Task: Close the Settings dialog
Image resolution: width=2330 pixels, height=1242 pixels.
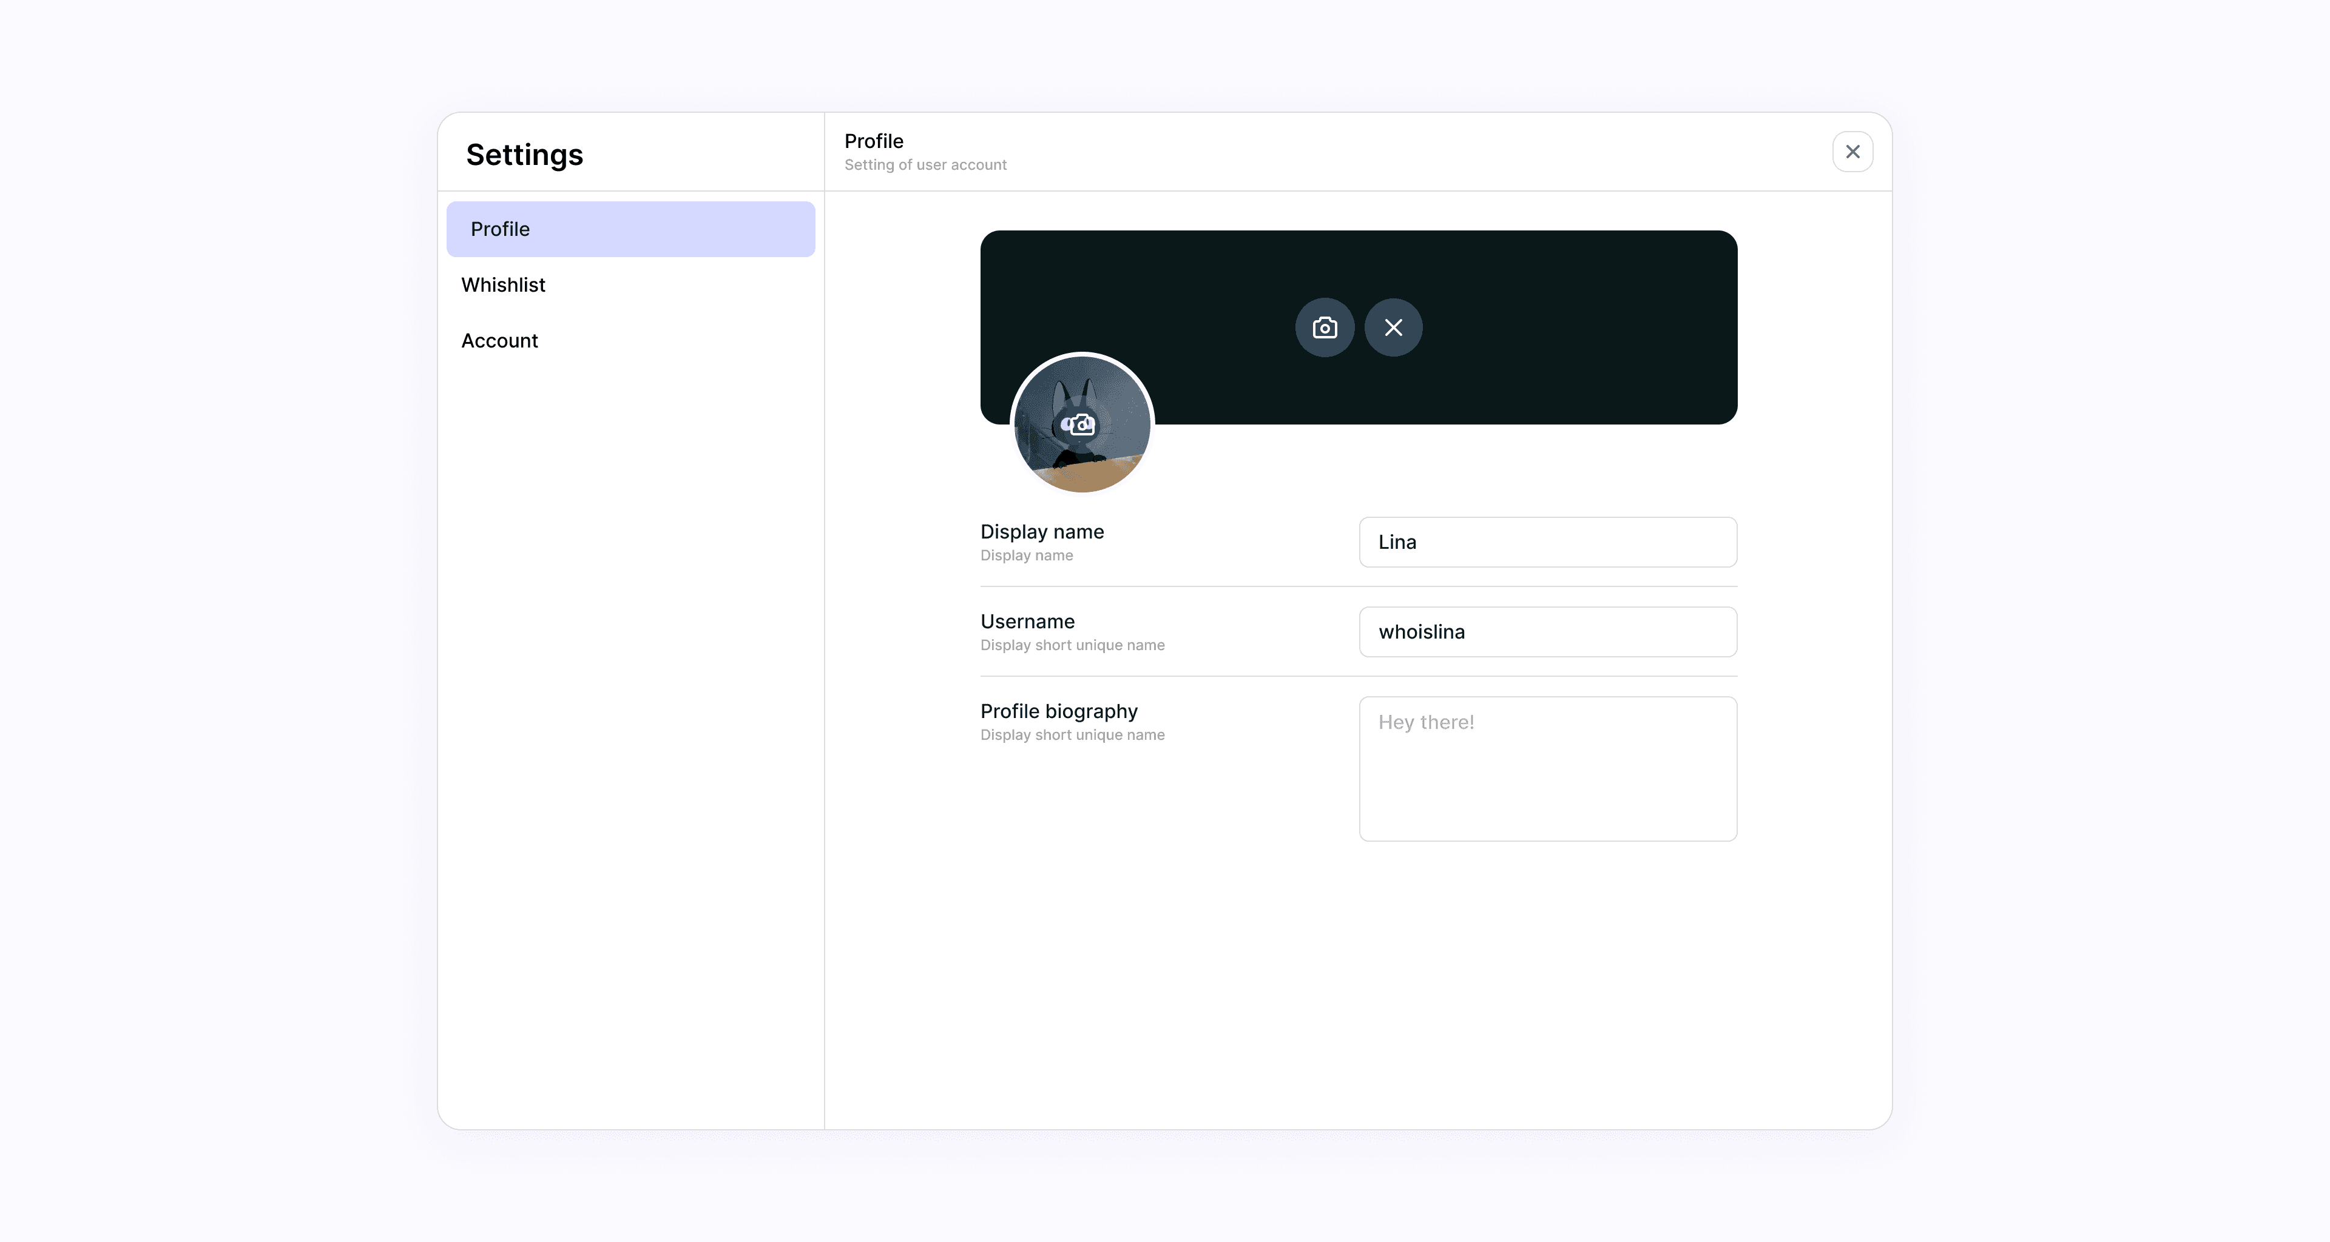Action: (1851, 152)
